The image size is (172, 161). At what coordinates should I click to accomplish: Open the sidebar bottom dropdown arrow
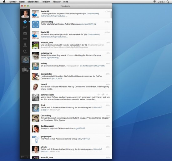[x=28, y=157]
